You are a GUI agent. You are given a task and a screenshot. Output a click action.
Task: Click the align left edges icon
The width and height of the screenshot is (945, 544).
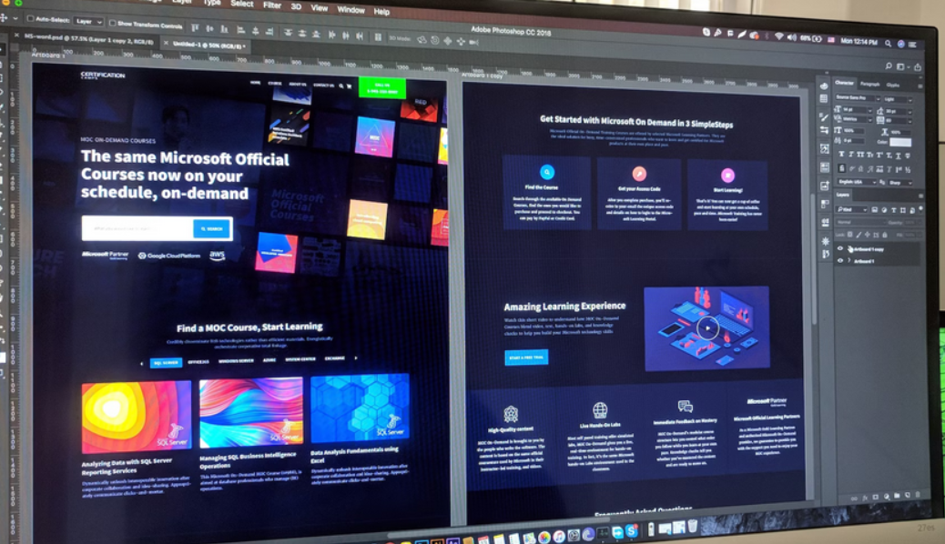[241, 29]
